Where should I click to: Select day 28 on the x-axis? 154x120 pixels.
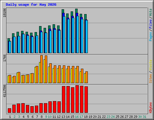coord(131,117)
